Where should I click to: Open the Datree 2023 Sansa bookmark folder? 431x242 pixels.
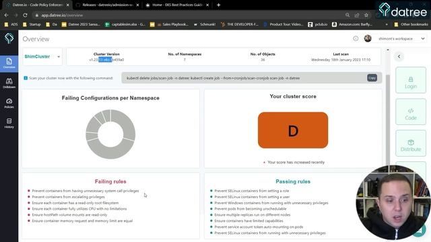(x=81, y=24)
